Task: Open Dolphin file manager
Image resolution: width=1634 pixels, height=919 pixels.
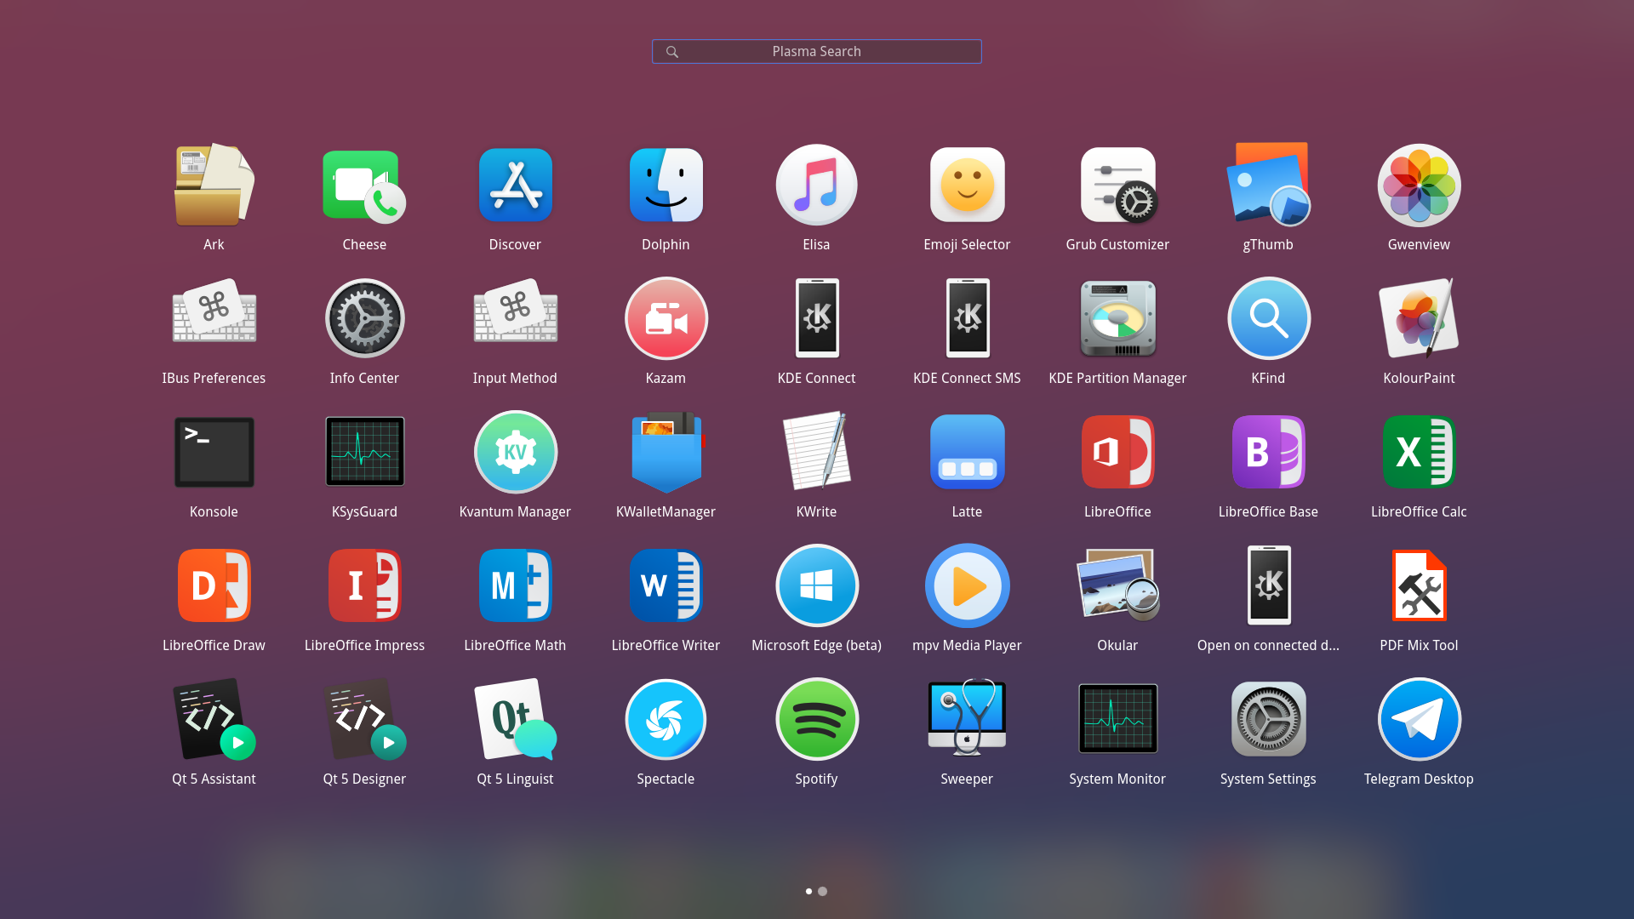Action: point(666,185)
